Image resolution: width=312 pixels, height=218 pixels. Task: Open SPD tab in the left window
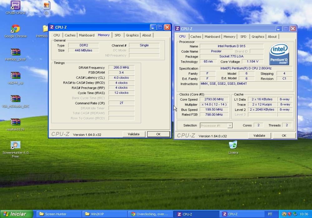point(118,35)
